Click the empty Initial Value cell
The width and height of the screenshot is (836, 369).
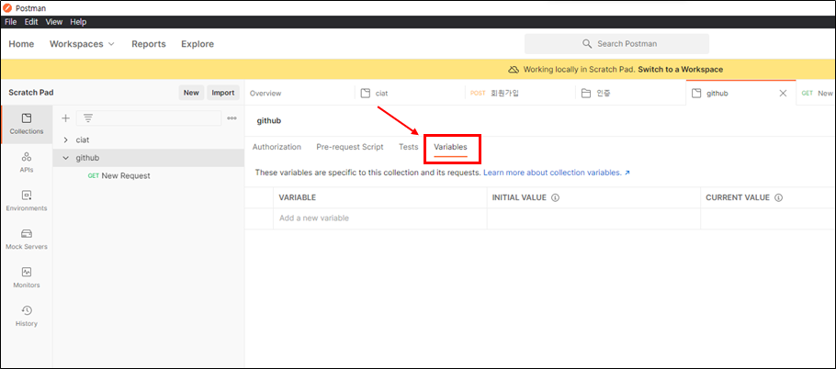click(x=594, y=218)
